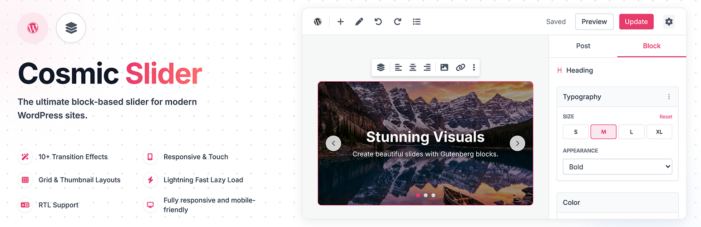Select font size M
701x227 pixels.
click(603, 132)
